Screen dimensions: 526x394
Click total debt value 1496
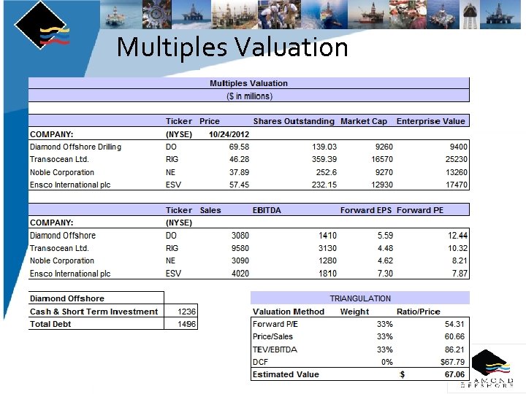pyautogui.click(x=186, y=324)
